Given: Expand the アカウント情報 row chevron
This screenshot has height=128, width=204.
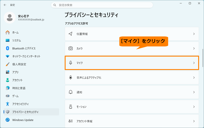Looking at the screenshot, I should click(x=194, y=121).
